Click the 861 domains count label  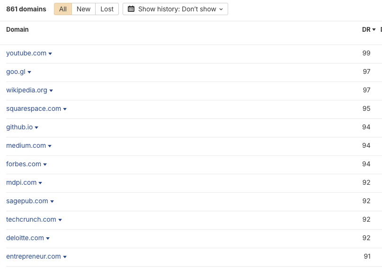26,9
